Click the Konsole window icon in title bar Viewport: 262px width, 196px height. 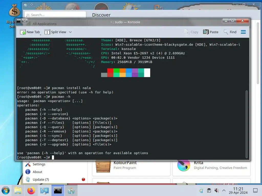point(18,21)
